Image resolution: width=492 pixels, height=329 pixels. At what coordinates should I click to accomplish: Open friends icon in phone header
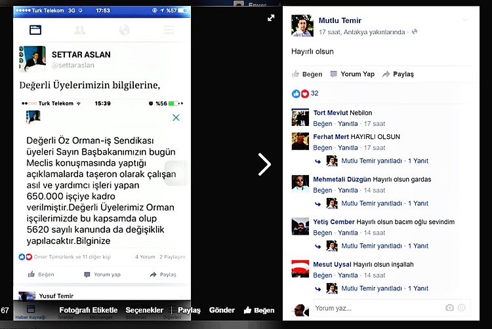coord(79,30)
